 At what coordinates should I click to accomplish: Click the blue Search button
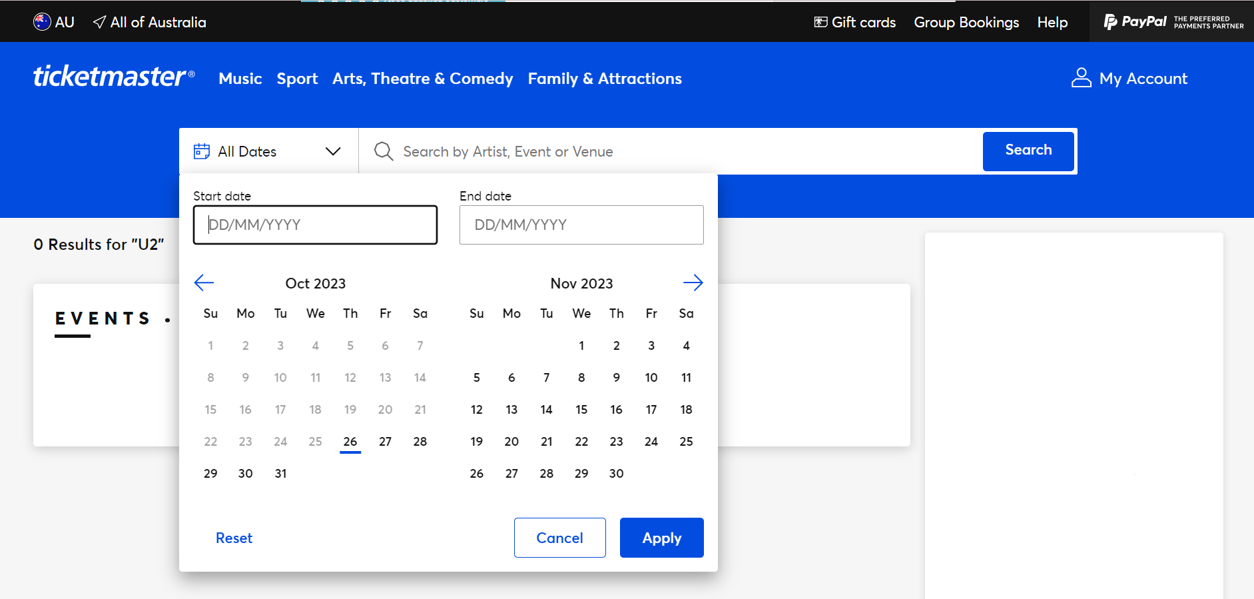[x=1028, y=151]
